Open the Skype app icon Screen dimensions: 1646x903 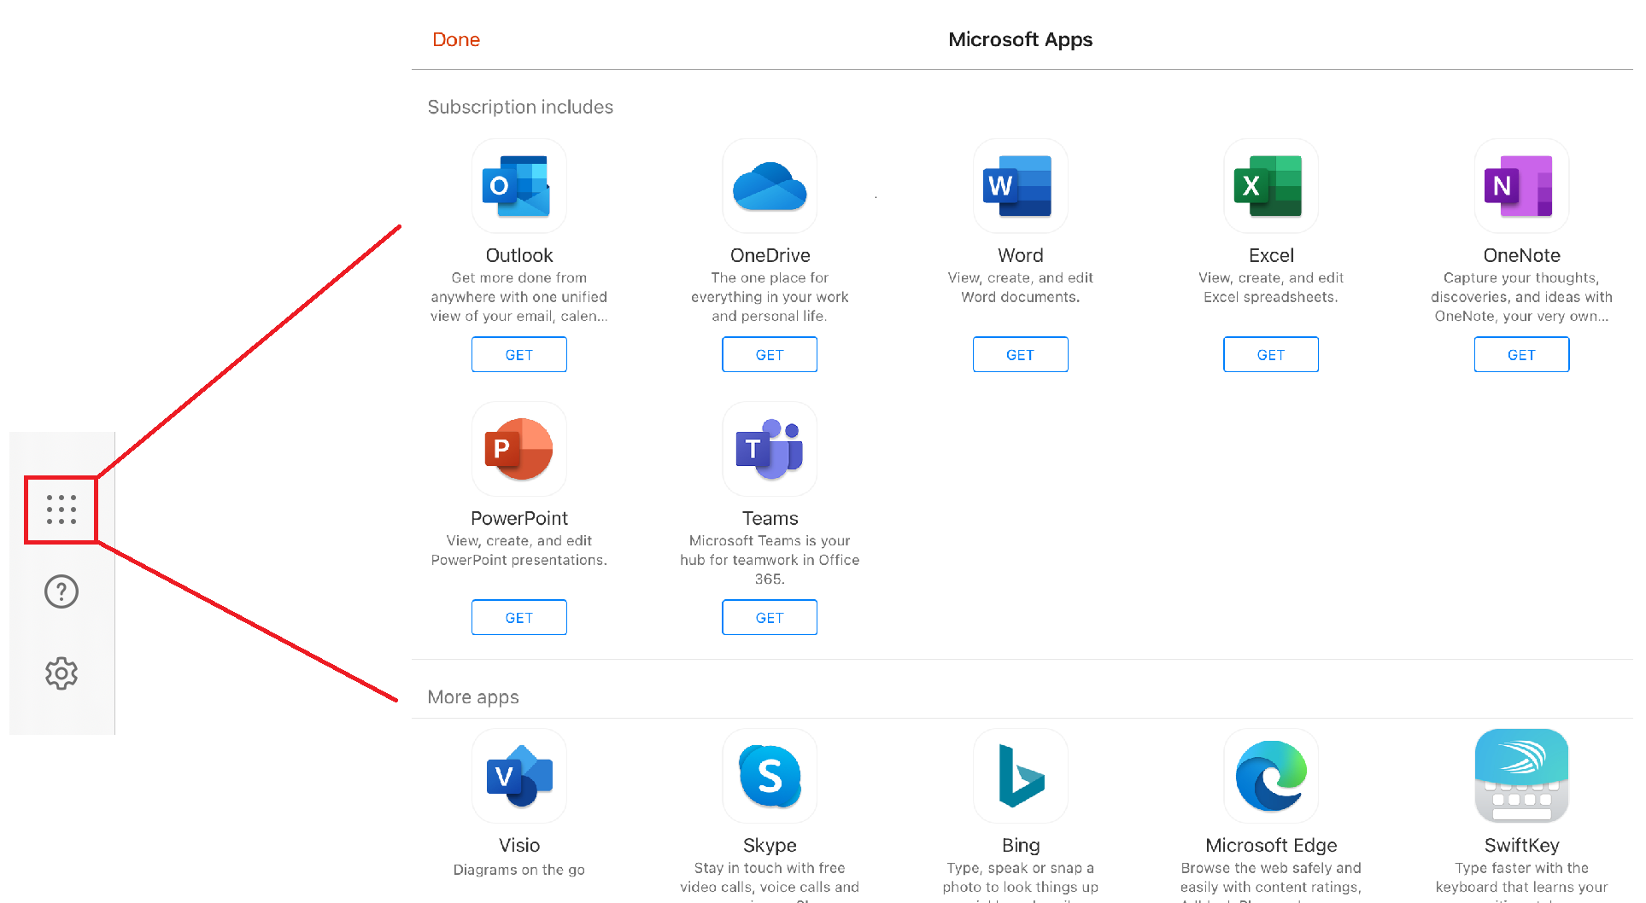(769, 776)
